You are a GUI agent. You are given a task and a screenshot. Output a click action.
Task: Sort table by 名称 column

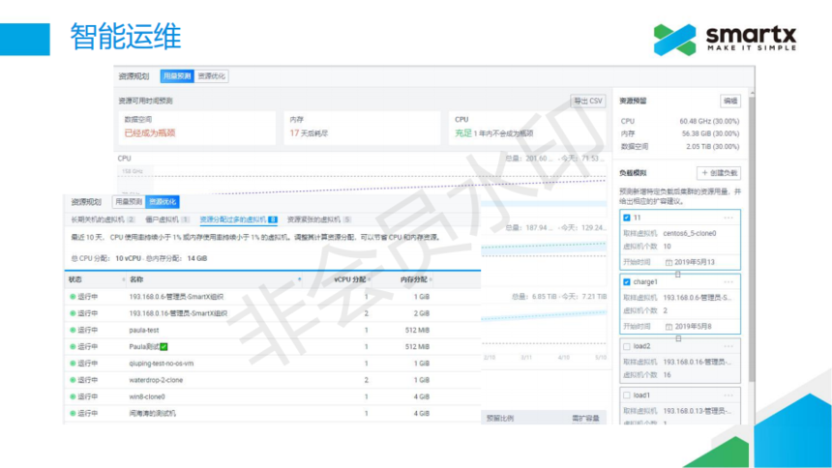pyautogui.click(x=215, y=279)
